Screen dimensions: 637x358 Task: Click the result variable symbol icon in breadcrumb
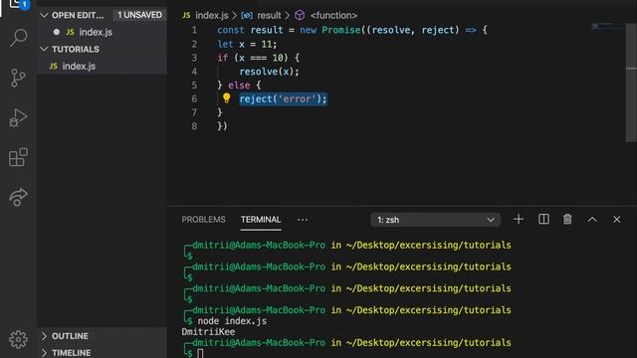coord(247,16)
